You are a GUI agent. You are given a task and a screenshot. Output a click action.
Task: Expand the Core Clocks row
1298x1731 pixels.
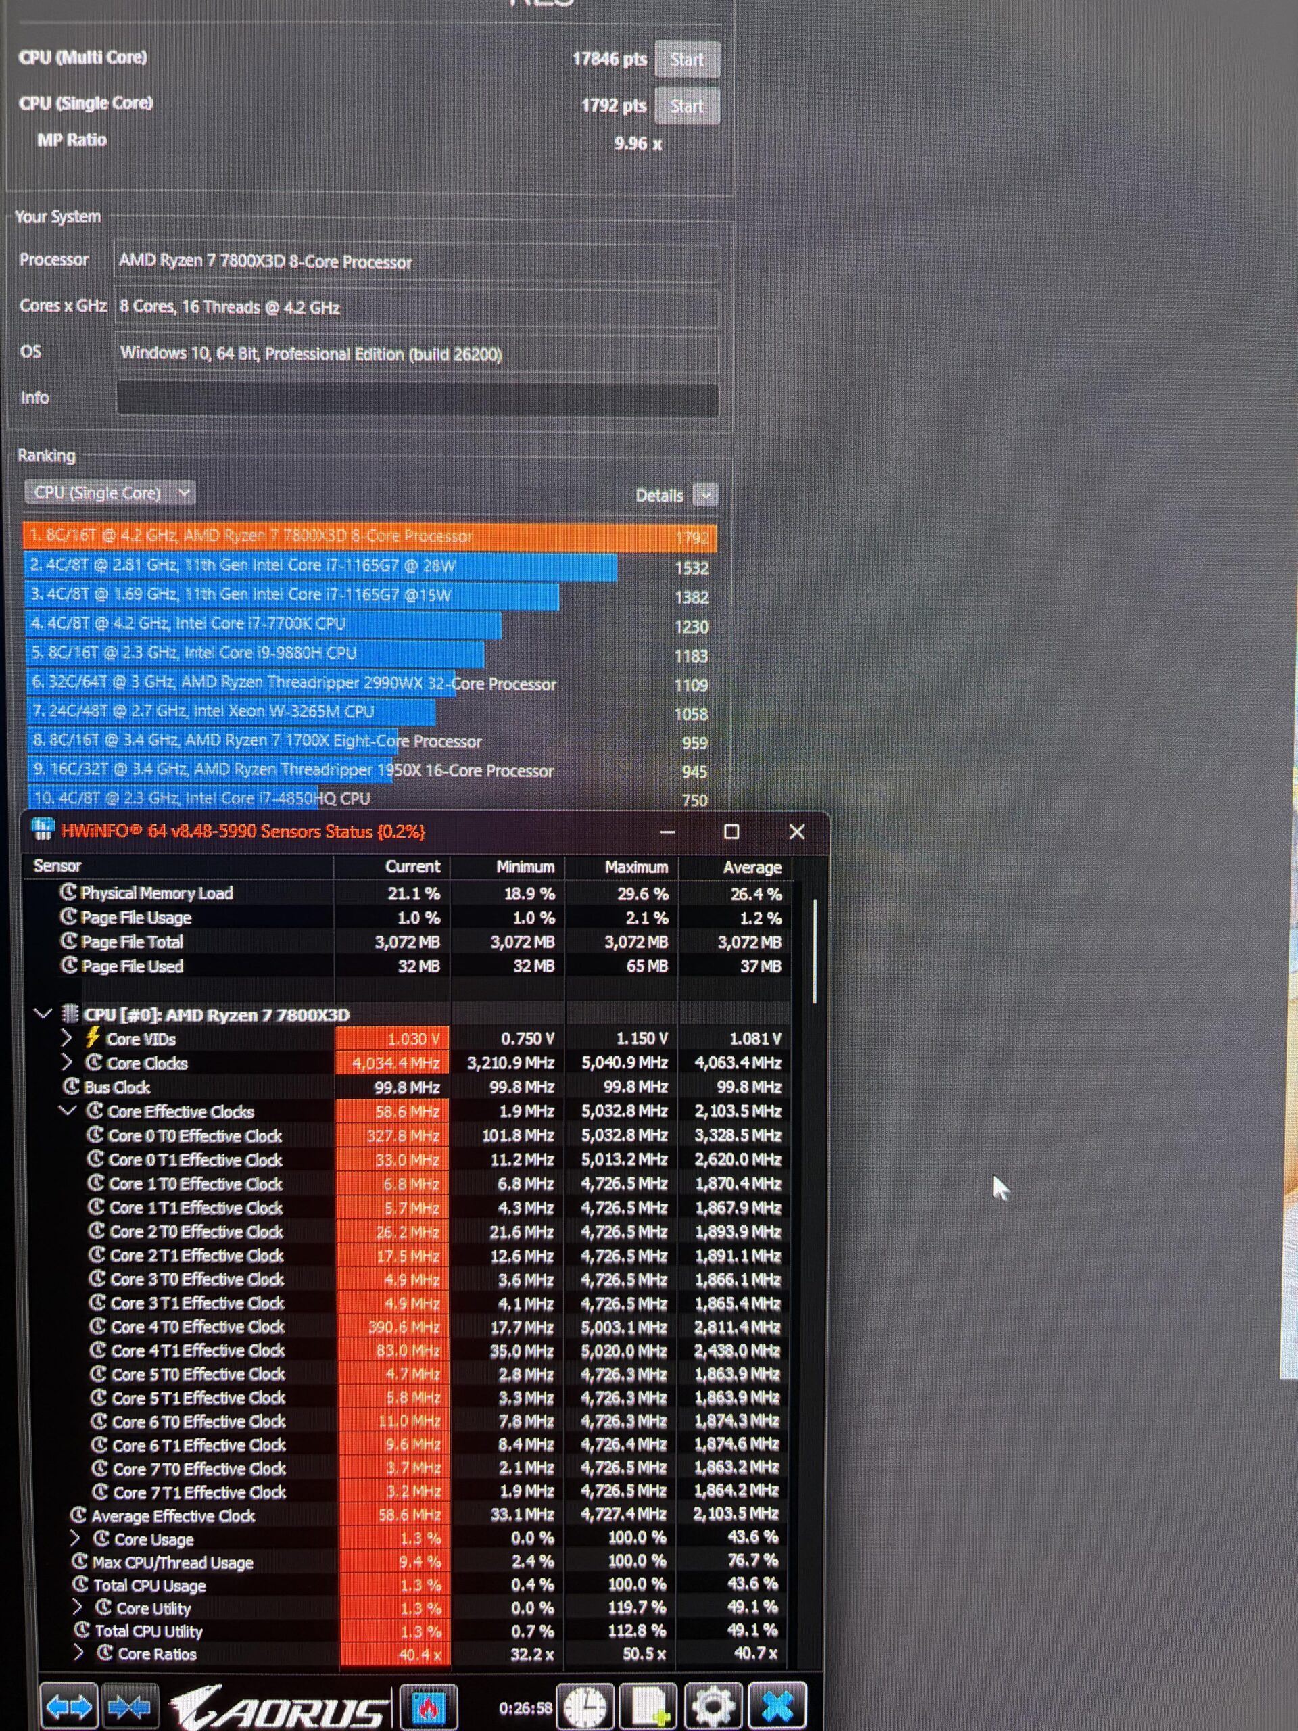(66, 1063)
